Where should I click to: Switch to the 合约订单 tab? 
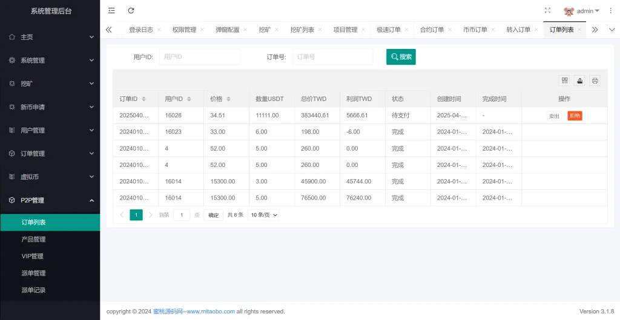tap(432, 30)
